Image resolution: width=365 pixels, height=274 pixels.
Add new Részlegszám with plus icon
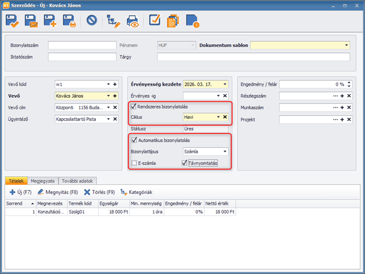342,96
